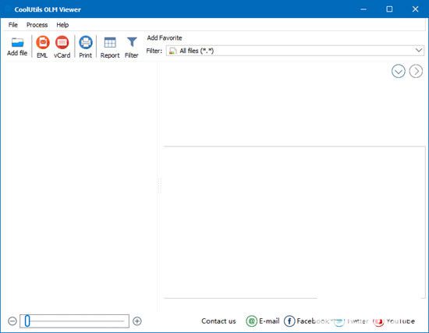Click the vertical splitter handle between panes
Screen dimensions: 429x333
click(159, 186)
